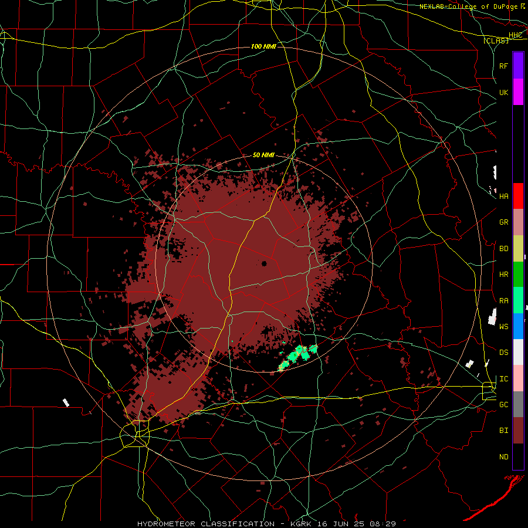Click the "RF" legend label
The image size is (528, 528).
[503, 66]
